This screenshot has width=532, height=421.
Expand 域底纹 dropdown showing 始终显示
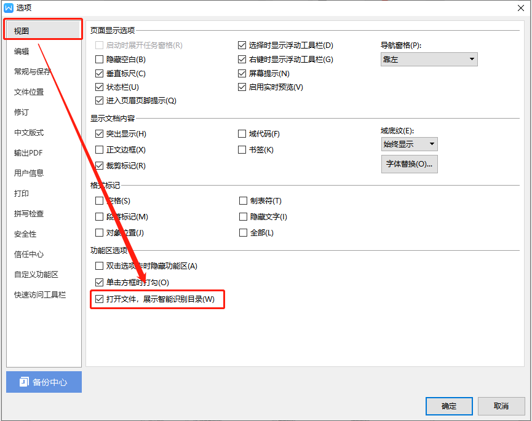pos(409,144)
